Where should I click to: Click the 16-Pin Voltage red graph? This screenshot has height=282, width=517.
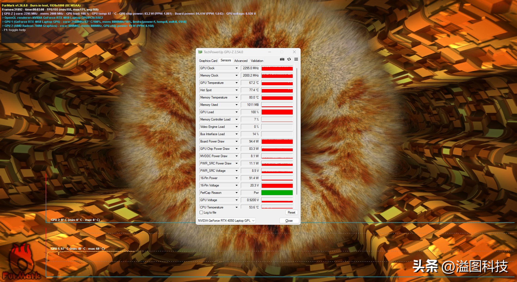277,185
